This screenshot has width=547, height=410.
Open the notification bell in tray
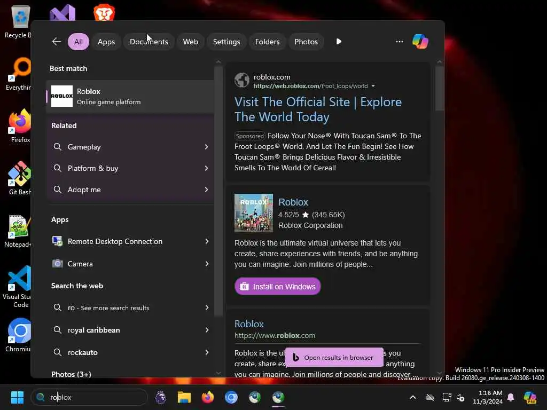click(x=511, y=397)
